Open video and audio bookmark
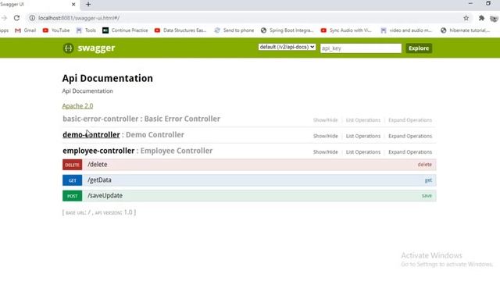Image resolution: width=500 pixels, height=281 pixels. pyautogui.click(x=406, y=30)
